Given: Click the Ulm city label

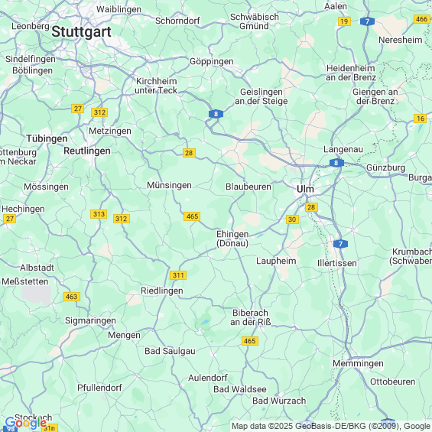Looking at the screenshot, I should pyautogui.click(x=305, y=189).
